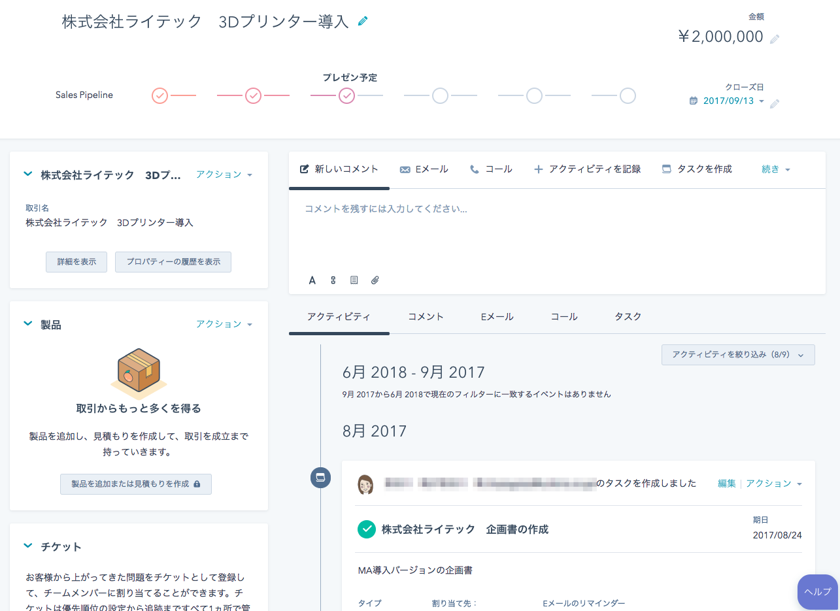Click the close date edit pencil
The image size is (840, 611).
(x=775, y=103)
